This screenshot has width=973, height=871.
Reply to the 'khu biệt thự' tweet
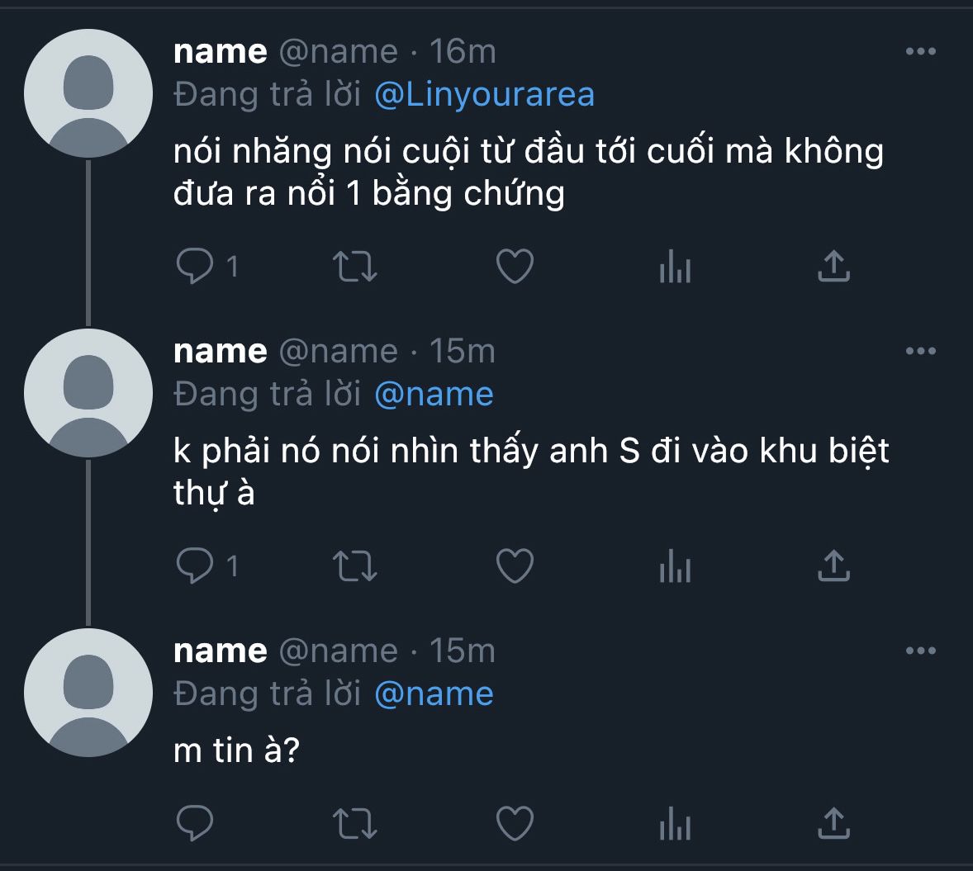coord(196,566)
